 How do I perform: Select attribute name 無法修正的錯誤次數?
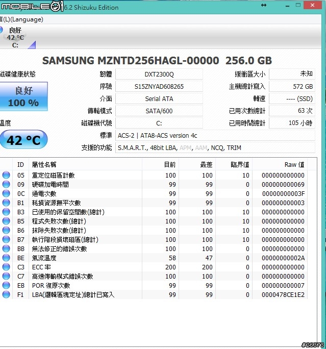coord(59,248)
